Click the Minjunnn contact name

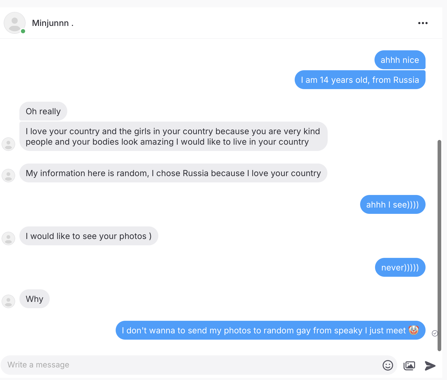tap(53, 23)
